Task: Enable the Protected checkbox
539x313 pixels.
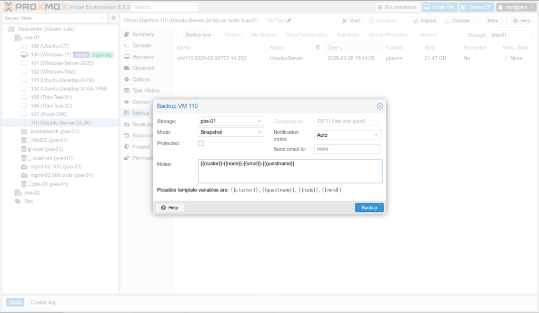Action: pos(201,144)
